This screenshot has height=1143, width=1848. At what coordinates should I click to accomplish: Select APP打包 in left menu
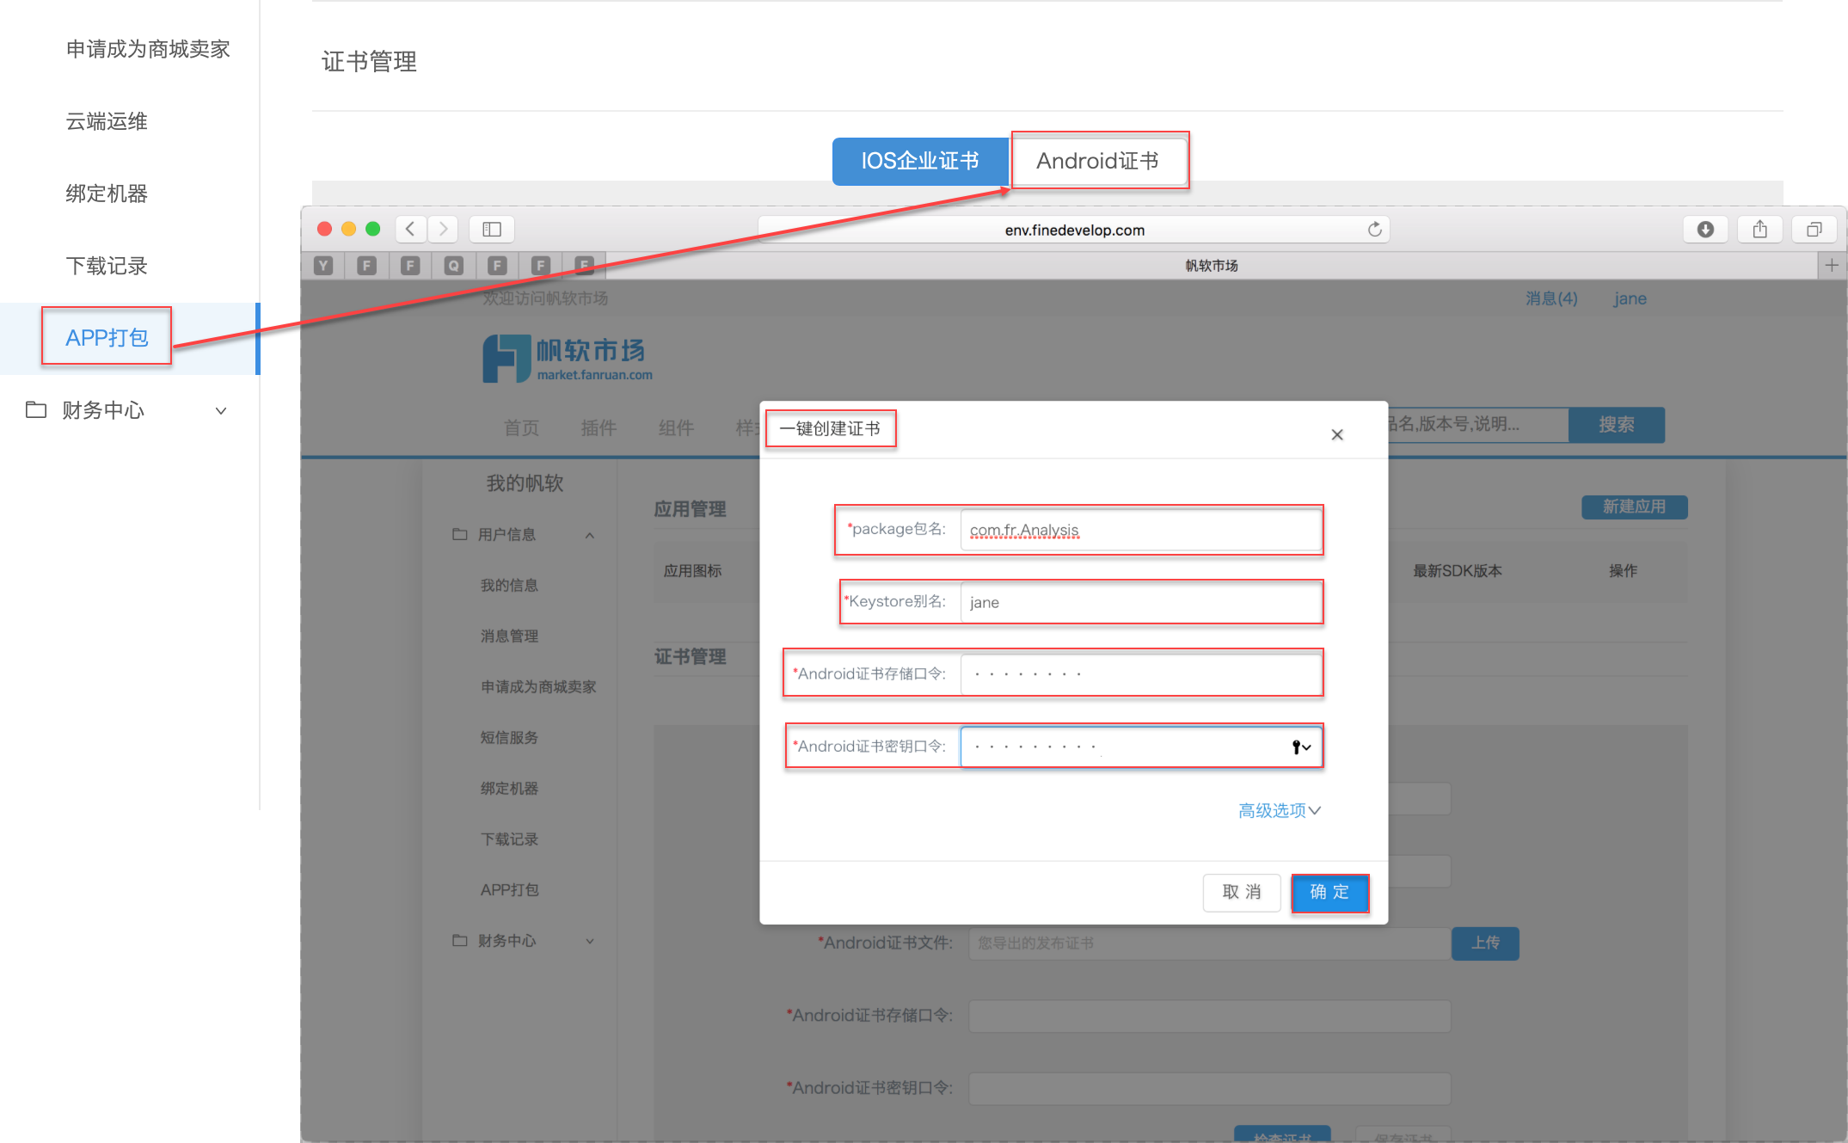[107, 337]
